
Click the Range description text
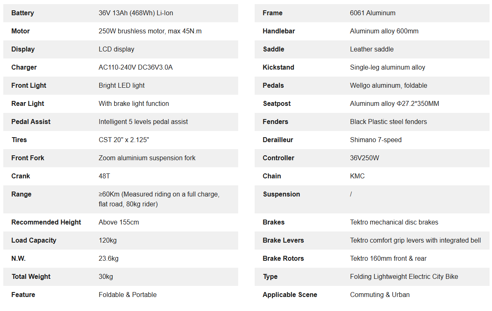click(x=159, y=199)
